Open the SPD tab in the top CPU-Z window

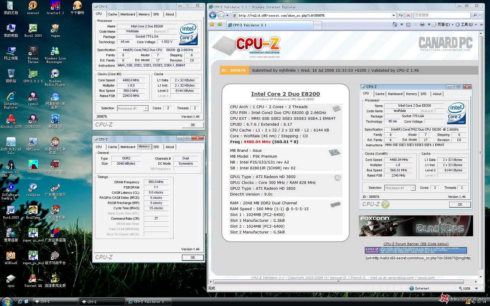point(156,14)
